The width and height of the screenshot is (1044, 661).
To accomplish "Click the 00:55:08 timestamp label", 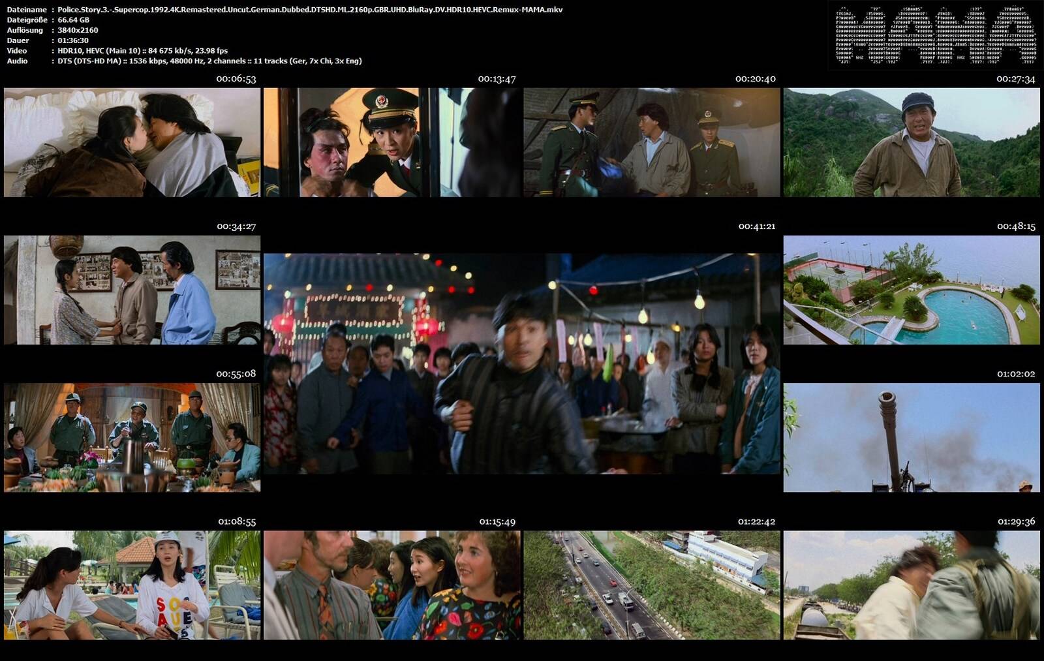I will (236, 374).
